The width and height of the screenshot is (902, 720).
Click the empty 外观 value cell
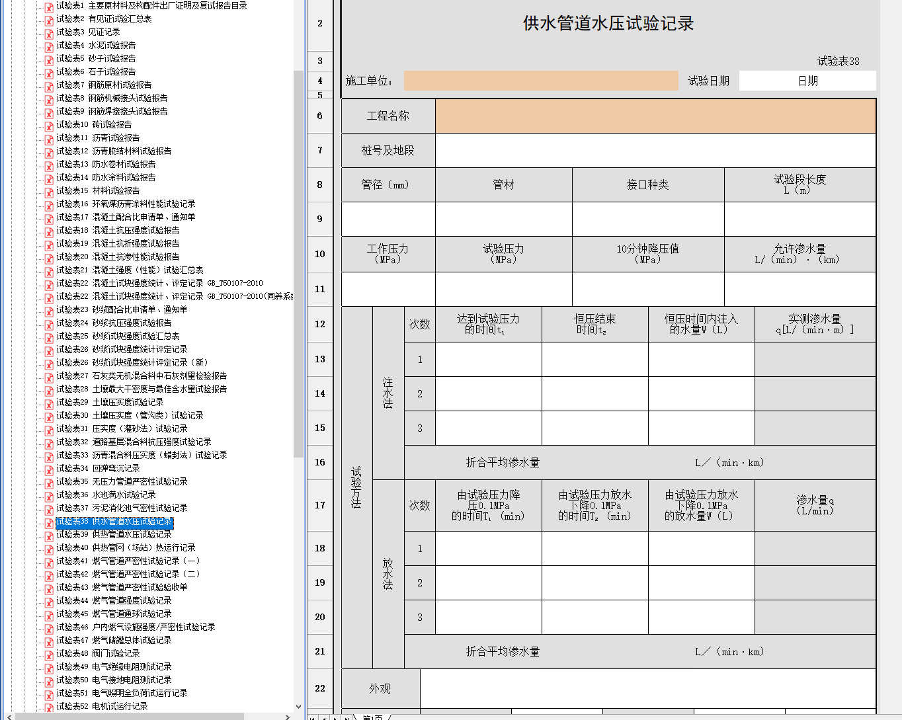click(x=648, y=688)
